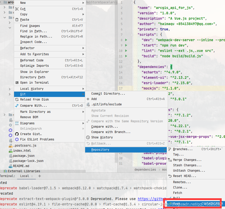Click the plus icon beside Add
This screenshot has height=209, width=225.
coord(88,99)
